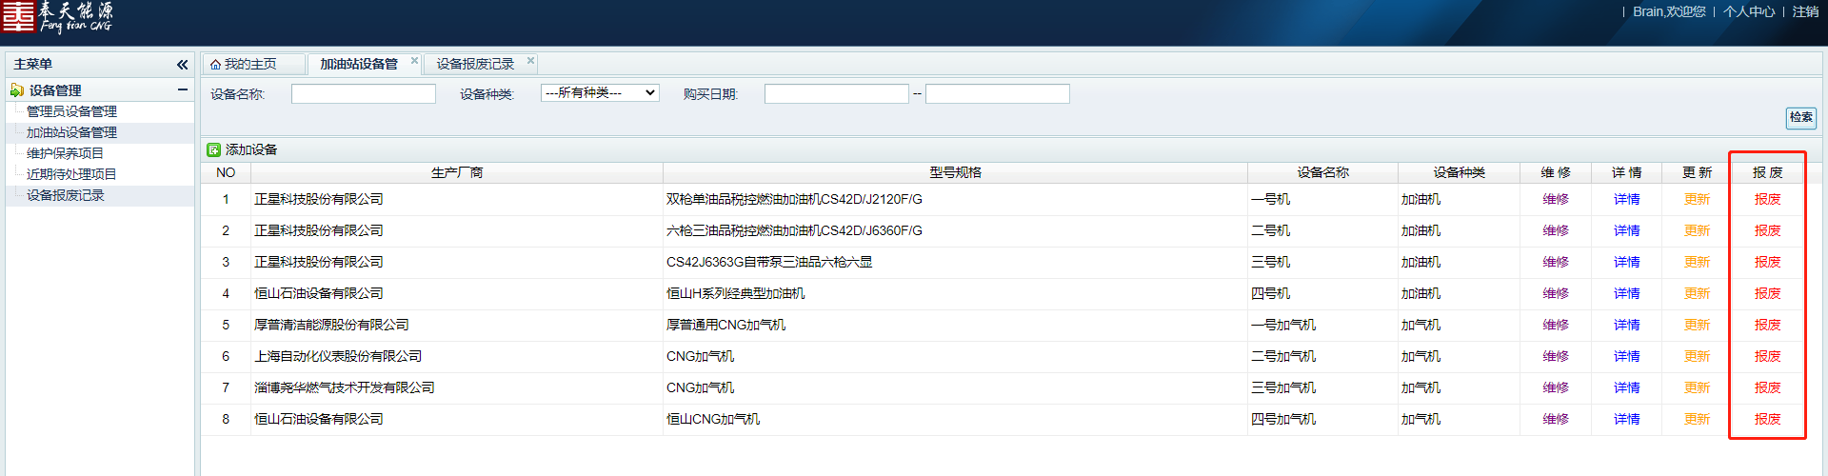This screenshot has height=476, width=1828.
Task: Click 注销 to log out
Action: click(x=1805, y=11)
